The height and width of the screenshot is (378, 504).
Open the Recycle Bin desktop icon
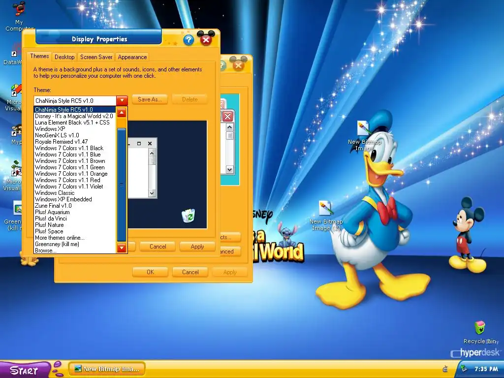tap(480, 332)
